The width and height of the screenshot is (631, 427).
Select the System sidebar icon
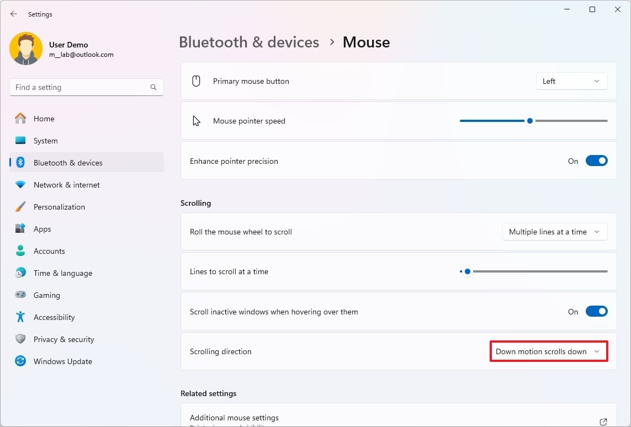[20, 141]
